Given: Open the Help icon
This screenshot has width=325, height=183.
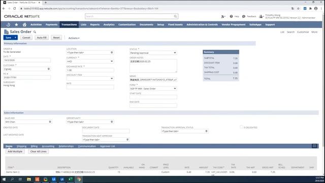Looking at the screenshot, I should (232, 16).
